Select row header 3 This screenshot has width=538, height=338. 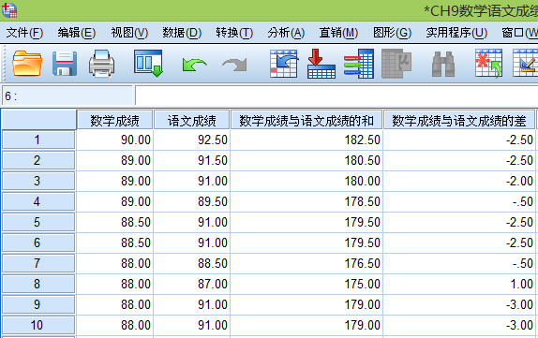coord(38,181)
